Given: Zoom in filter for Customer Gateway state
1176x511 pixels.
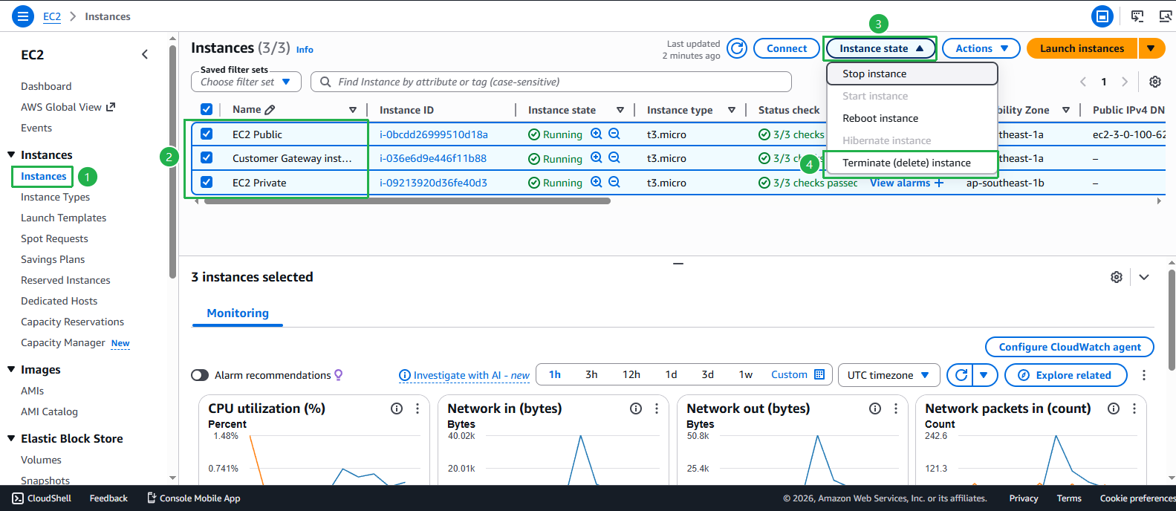Looking at the screenshot, I should (x=596, y=157).
